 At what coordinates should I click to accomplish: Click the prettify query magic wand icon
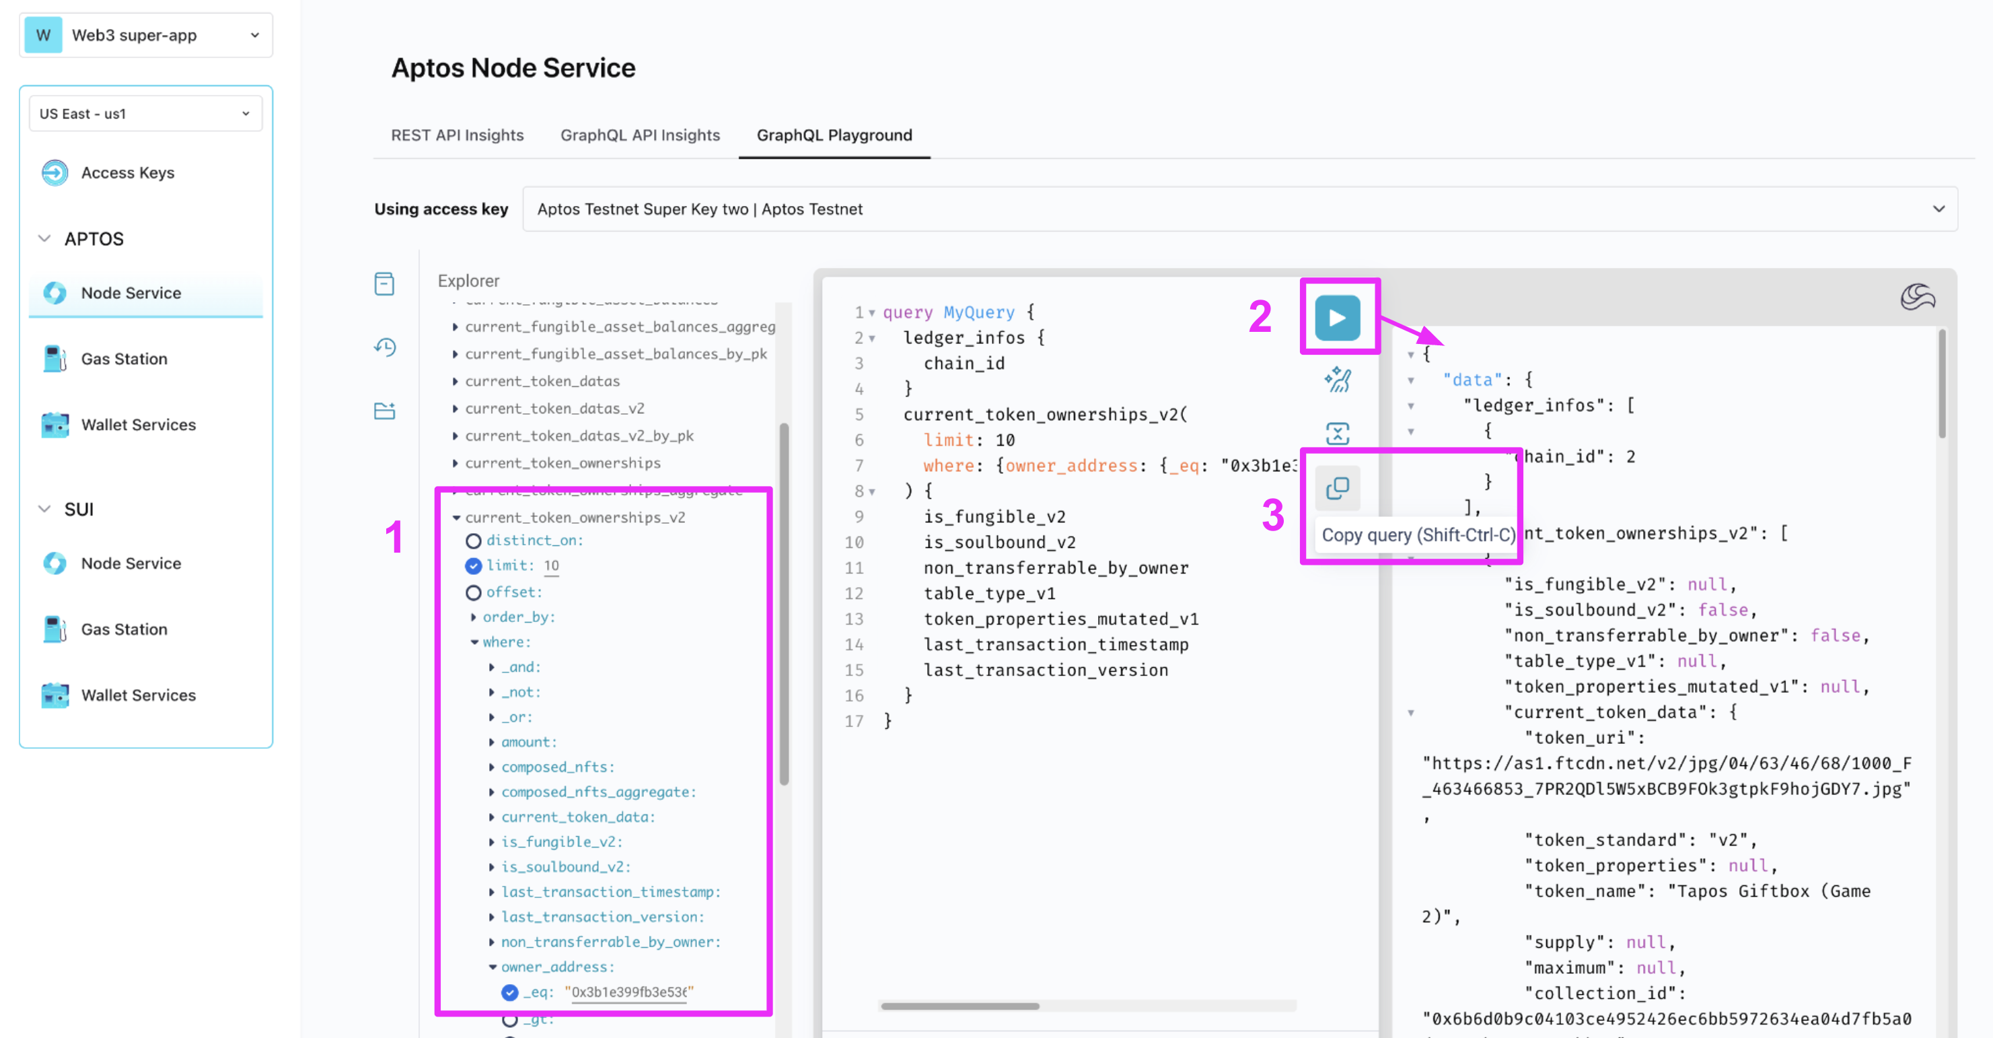coord(1337,380)
